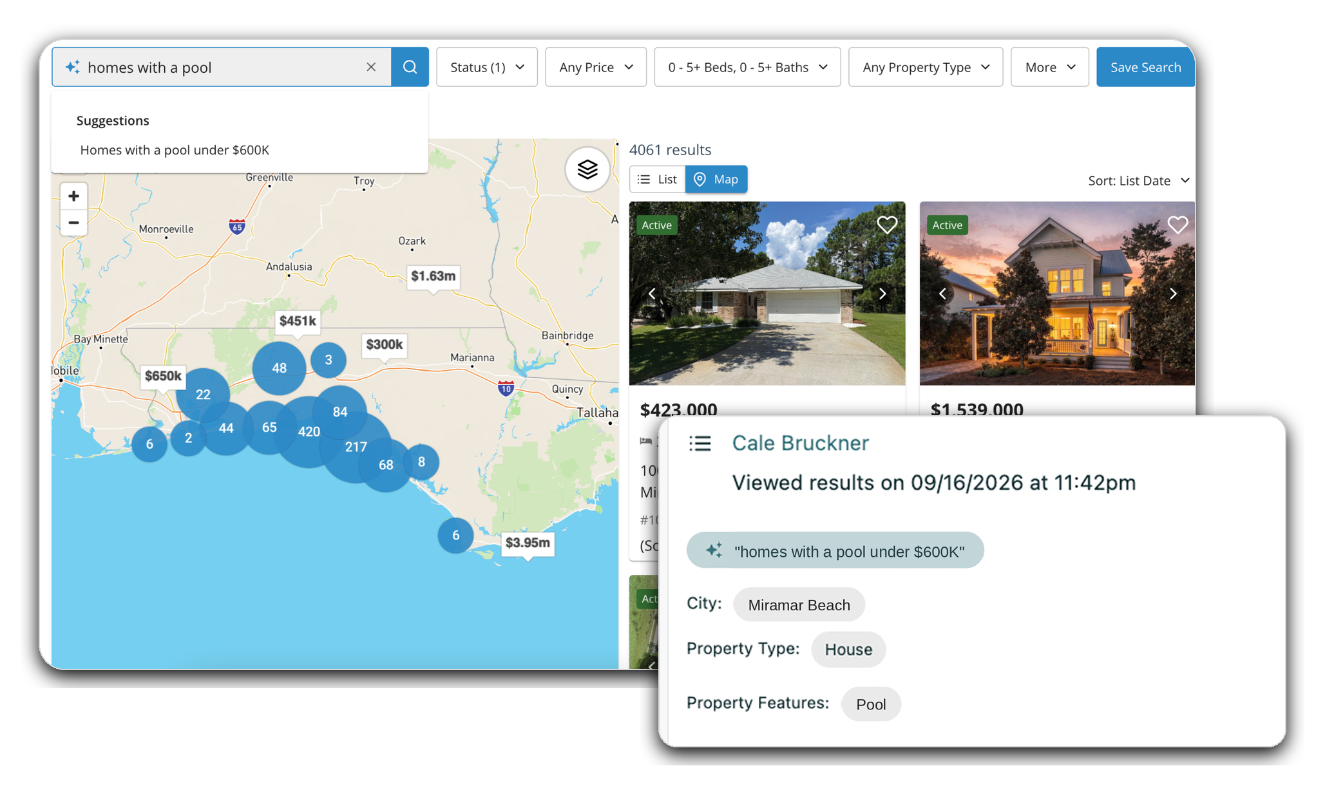Viewport: 1325px width, 786px height.
Task: Expand the Status (1) dropdown
Action: [487, 67]
